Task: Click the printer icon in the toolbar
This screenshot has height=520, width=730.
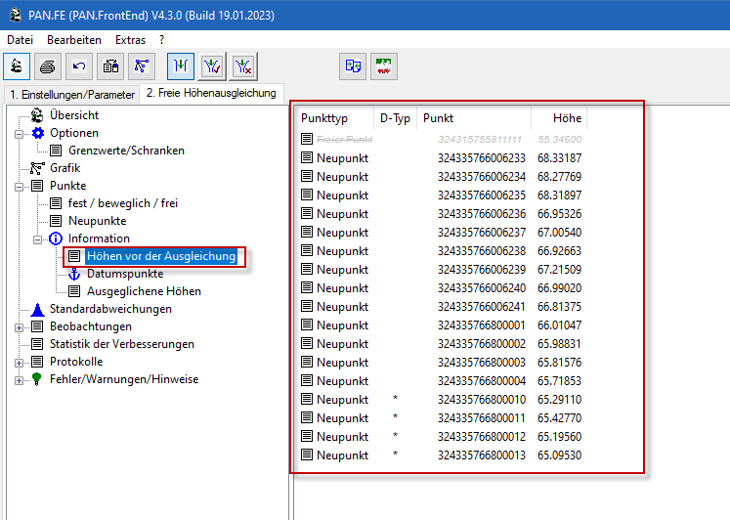Action: point(49,66)
